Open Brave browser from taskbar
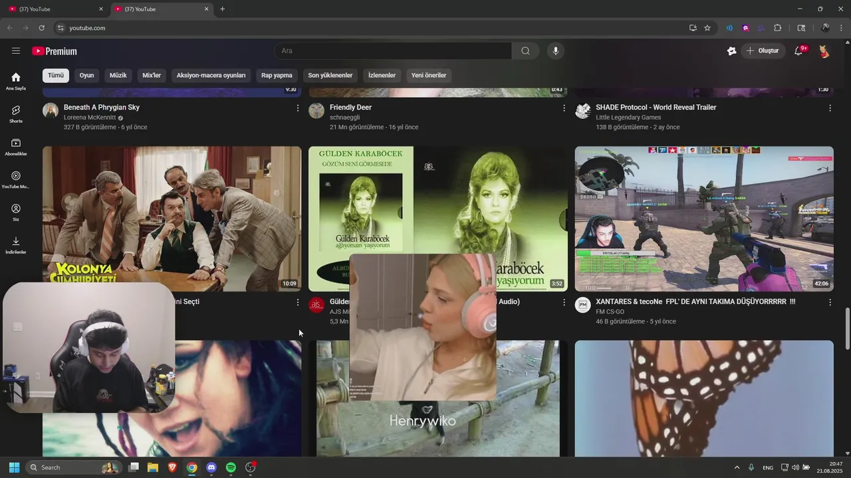Image resolution: width=851 pixels, height=478 pixels. click(172, 467)
